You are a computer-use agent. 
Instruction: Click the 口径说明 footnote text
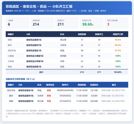67,114
